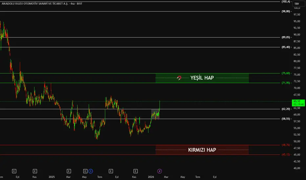
Task: Click the chart title ANADOLU ISUZU OTOMOTİV
Action: pos(42,4)
